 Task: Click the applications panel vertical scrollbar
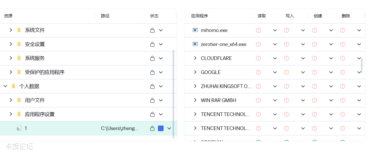tap(362, 65)
